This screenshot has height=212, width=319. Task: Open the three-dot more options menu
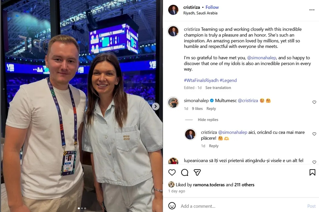coord(312,10)
